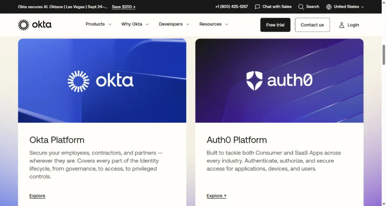The image size is (386, 206).
Task: Click the scrollbar down arrow
Action: [383, 204]
